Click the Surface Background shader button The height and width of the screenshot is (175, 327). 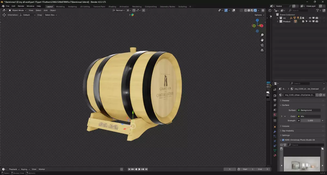(x=309, y=110)
